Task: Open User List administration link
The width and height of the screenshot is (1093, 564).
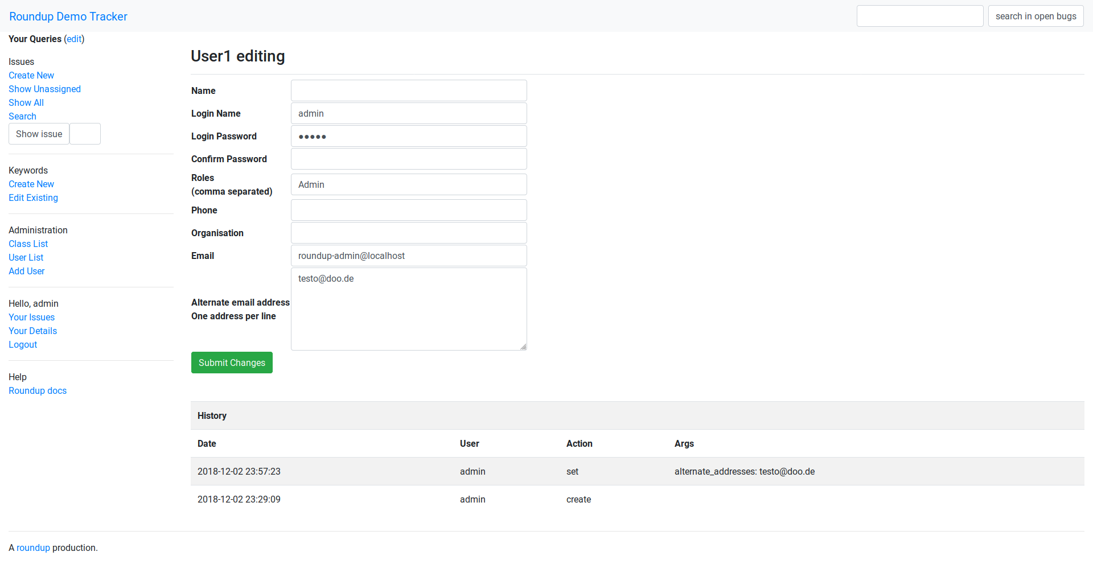Action: point(26,257)
